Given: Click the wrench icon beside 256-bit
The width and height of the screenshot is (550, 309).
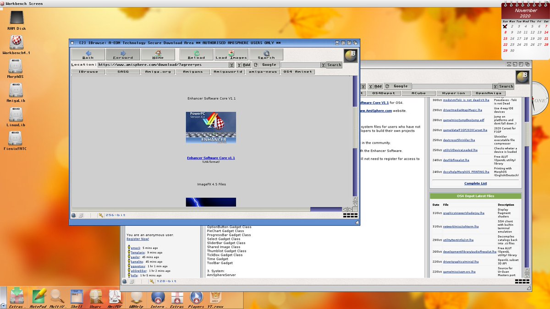Looking at the screenshot, I should (x=100, y=215).
